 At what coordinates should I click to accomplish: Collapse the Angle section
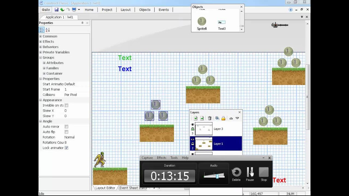(41, 121)
